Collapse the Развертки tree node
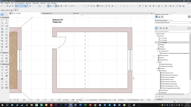This screenshot has height=107, width=191. tap(157, 49)
